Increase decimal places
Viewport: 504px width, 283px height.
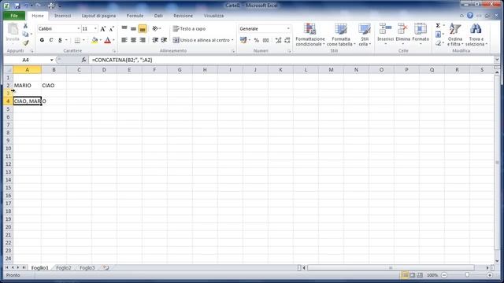278,40
